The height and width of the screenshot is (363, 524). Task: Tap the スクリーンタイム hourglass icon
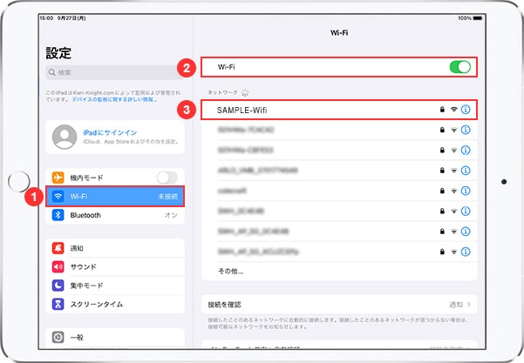(x=58, y=305)
